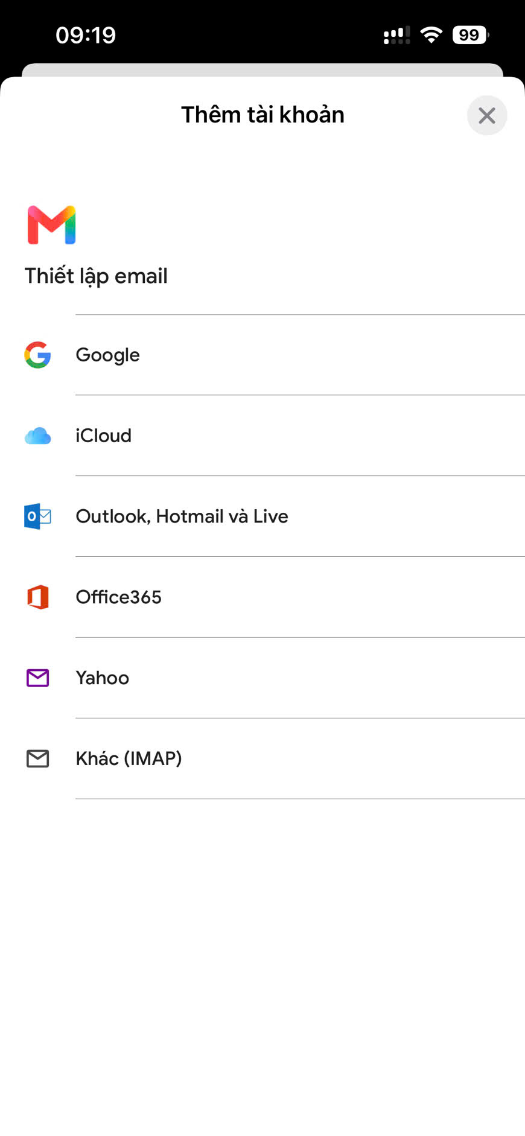Select the Office365 account option

click(262, 597)
